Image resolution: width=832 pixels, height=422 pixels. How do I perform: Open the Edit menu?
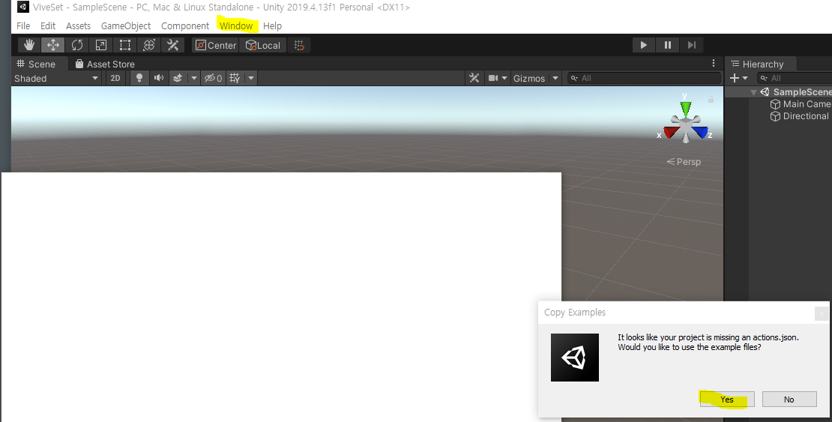pyautogui.click(x=48, y=25)
